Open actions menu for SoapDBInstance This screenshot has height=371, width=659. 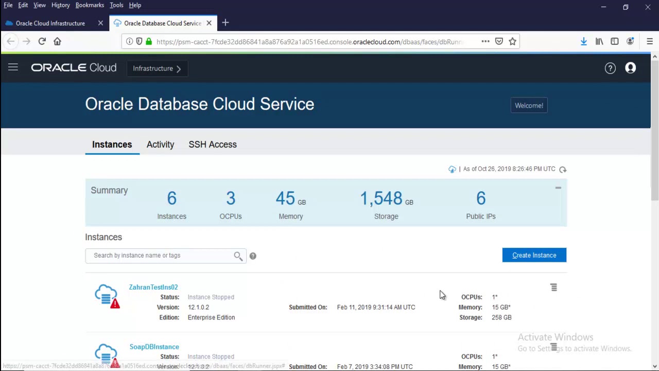pyautogui.click(x=553, y=347)
